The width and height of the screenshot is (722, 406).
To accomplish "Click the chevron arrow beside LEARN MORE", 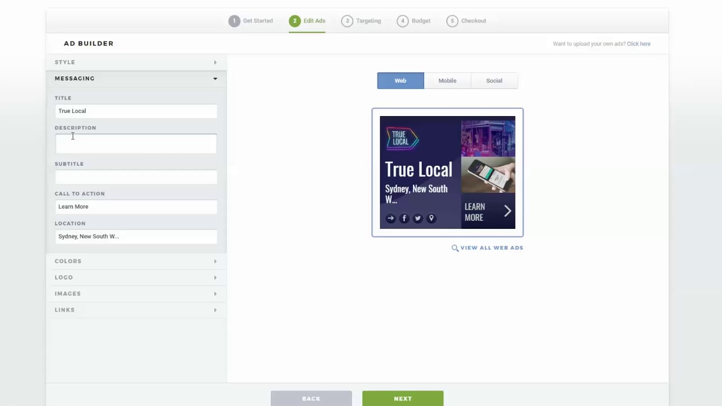I will click(507, 211).
